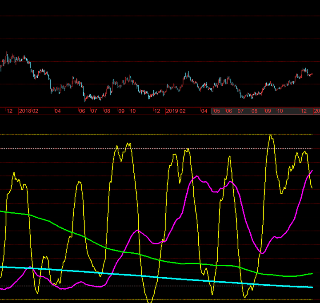Select the 2017 month 12 axis label
The image size is (320, 303).
point(9,111)
